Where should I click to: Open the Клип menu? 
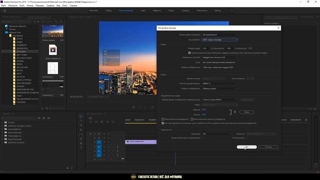(22, 5)
